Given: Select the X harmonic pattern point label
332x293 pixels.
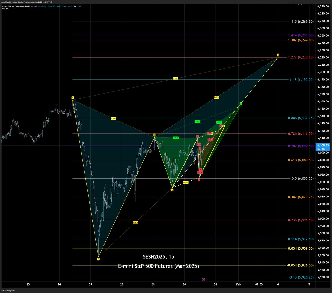Looking at the screenshot, I should coord(72,98).
